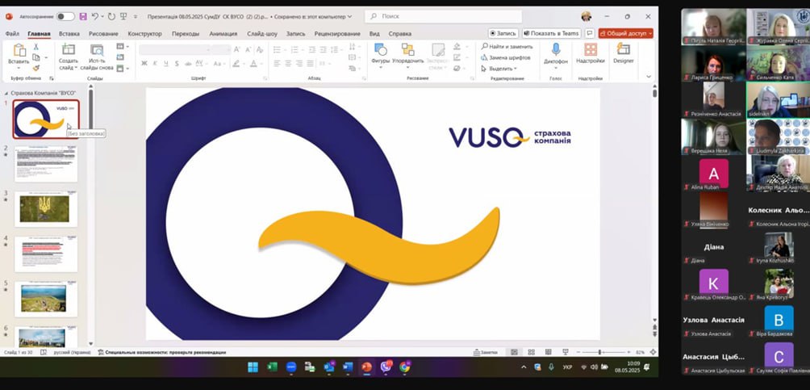Switch to reading view icon
The width and height of the screenshot is (810, 390).
tap(548, 352)
